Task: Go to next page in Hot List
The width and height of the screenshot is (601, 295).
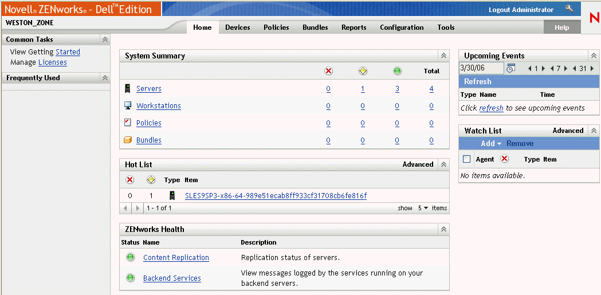Action: 138,208
